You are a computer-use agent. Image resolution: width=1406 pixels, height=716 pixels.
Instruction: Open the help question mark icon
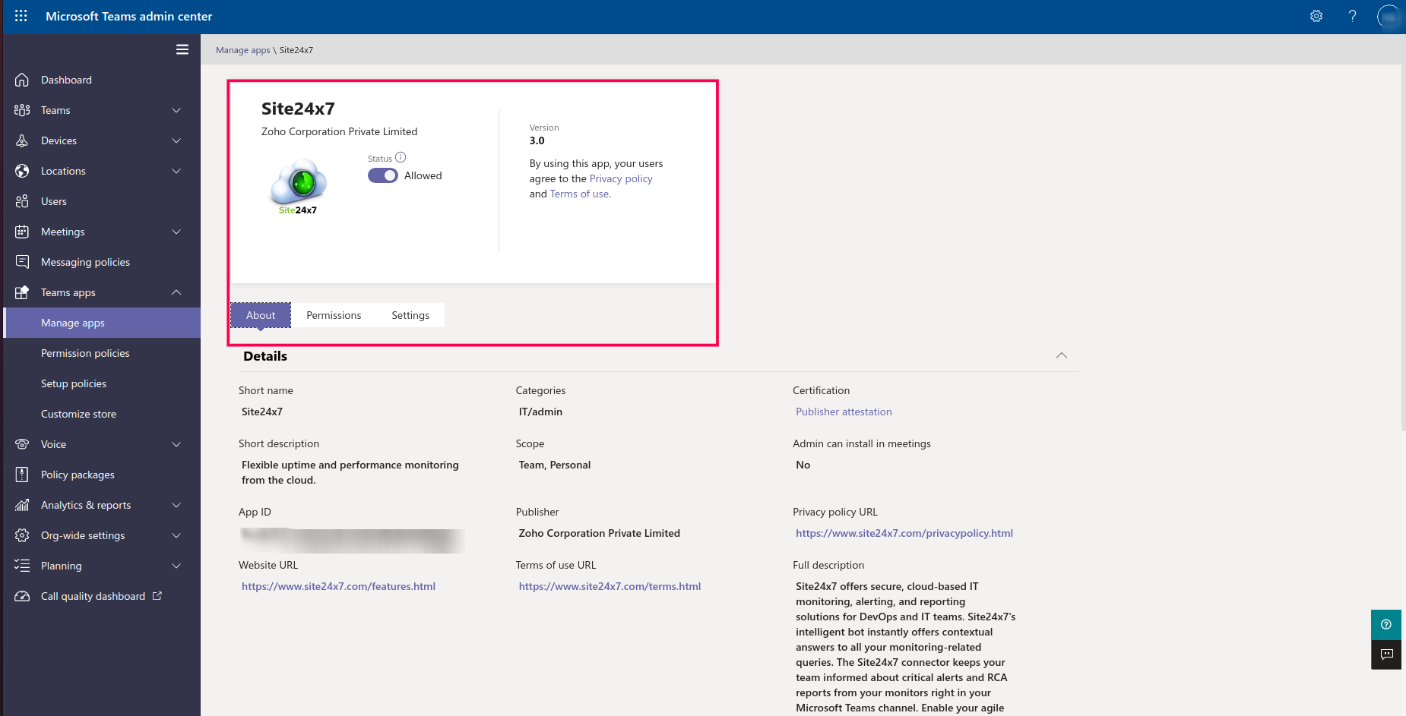point(1352,16)
